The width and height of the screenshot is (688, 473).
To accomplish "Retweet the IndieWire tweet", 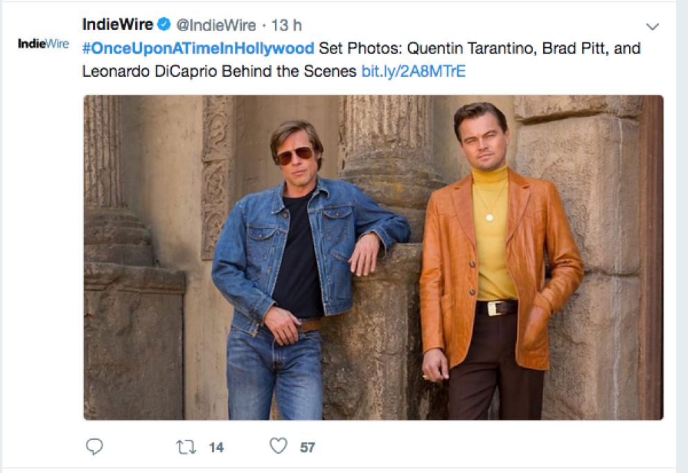I will click(x=186, y=447).
